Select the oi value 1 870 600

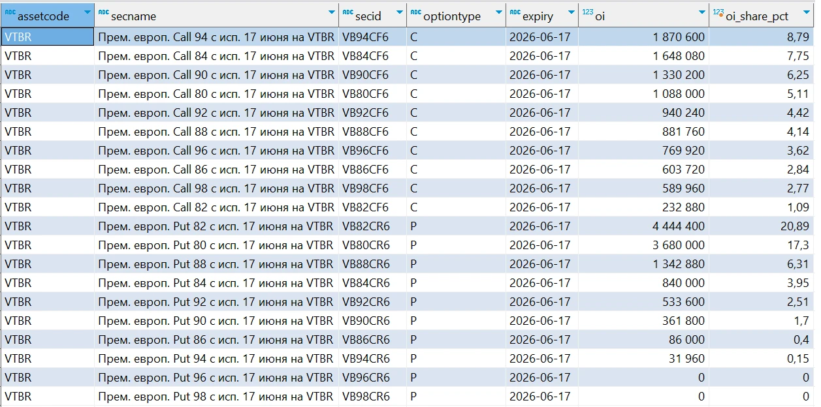[x=643, y=37]
